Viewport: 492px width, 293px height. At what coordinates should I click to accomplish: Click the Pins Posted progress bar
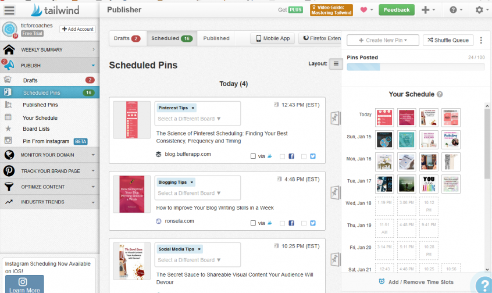(x=415, y=67)
